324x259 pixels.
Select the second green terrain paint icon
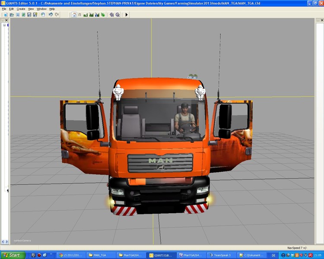click(91, 15)
